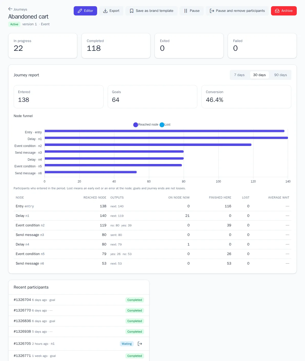
Task: Toggle the Lost legend swatch
Action: (x=162, y=125)
